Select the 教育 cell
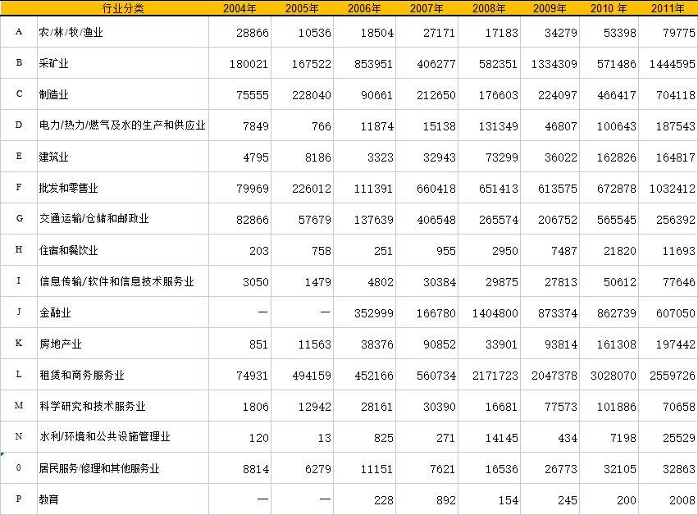The image size is (698, 515). [123, 499]
